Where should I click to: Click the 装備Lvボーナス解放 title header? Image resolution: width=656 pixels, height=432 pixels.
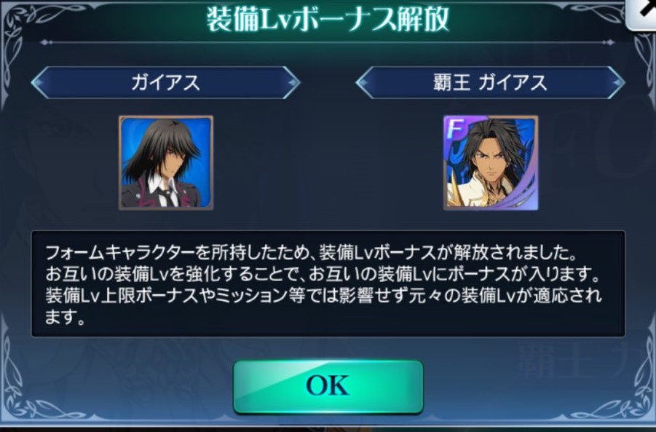coord(328,19)
